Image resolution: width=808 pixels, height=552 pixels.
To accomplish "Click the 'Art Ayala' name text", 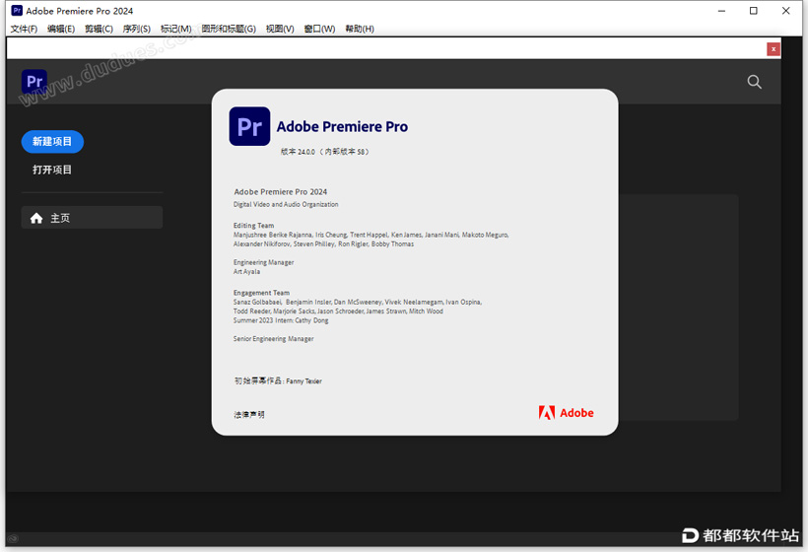I will pos(246,272).
